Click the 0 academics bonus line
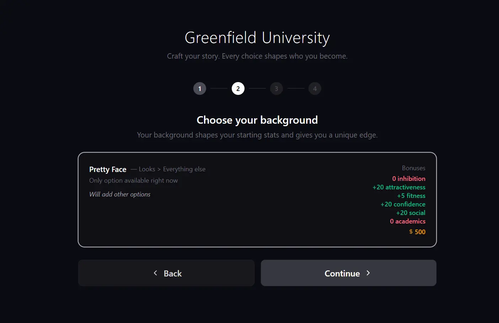 click(x=408, y=221)
